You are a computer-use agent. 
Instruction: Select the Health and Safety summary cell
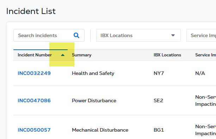point(93,73)
